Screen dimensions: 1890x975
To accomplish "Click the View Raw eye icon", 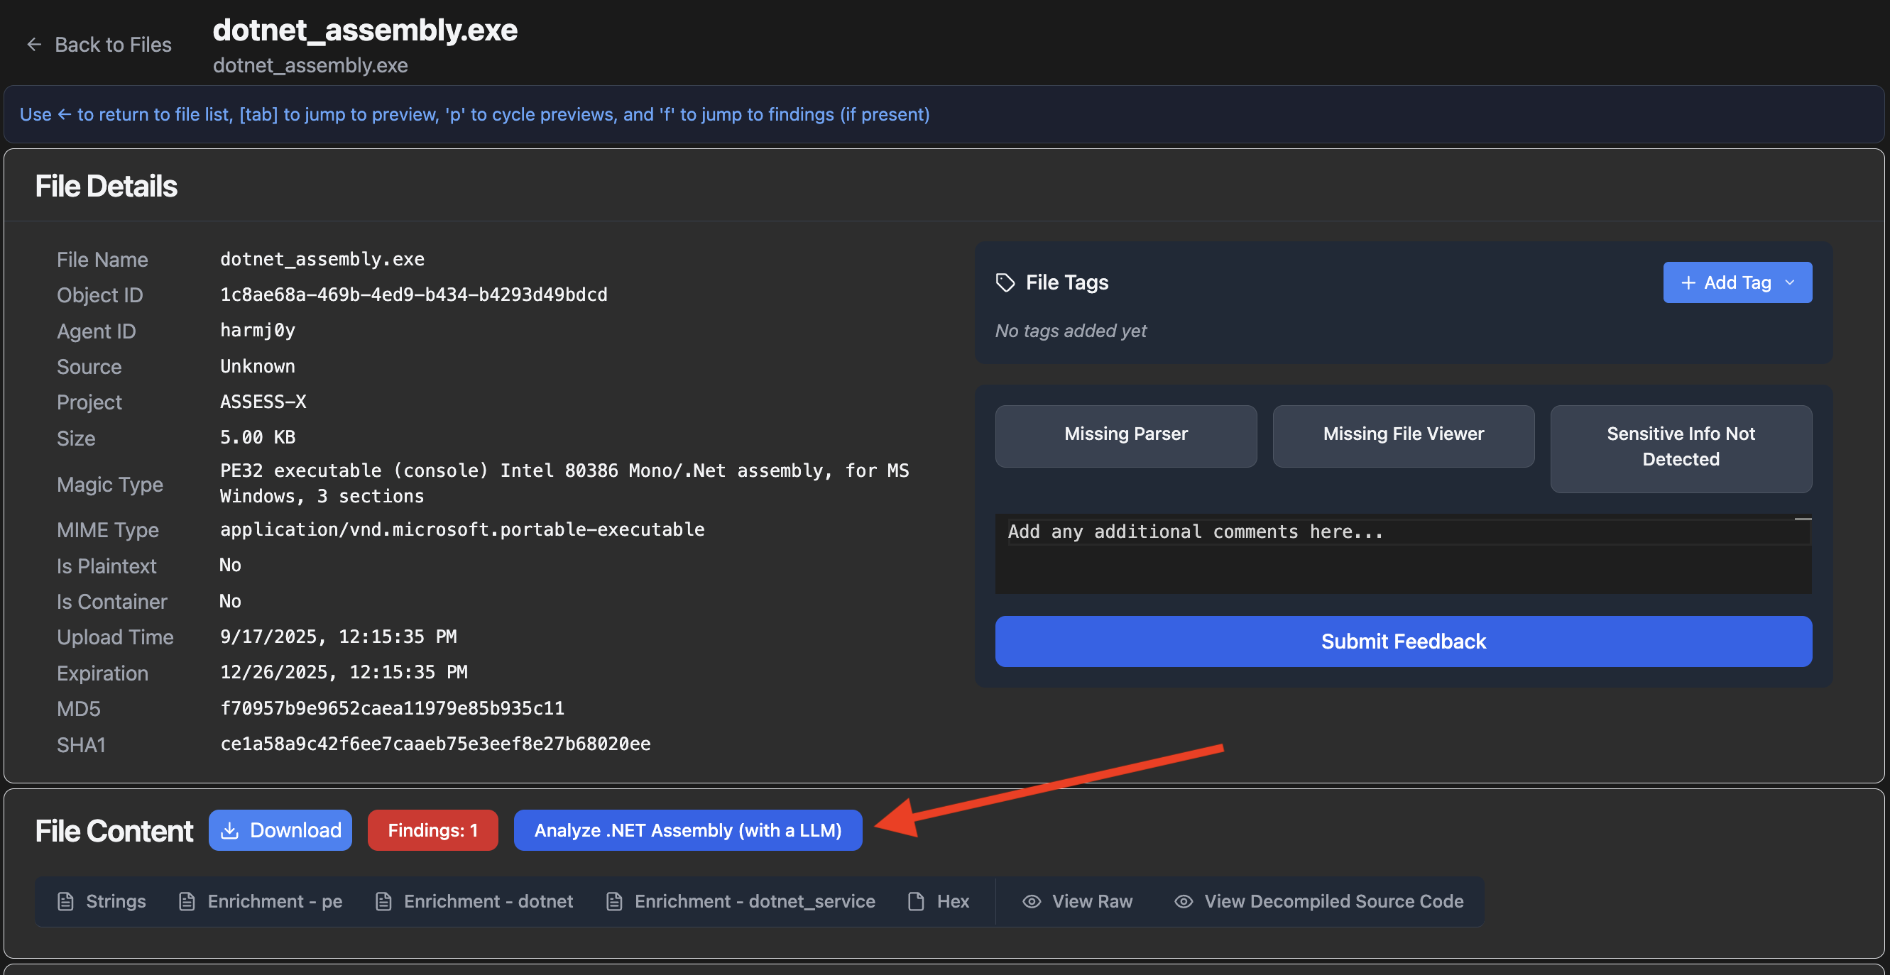I will 1032,901.
